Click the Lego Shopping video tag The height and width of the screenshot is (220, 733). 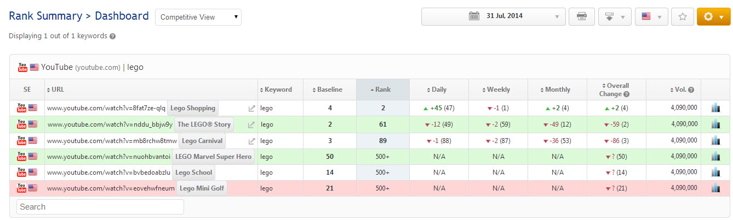[x=193, y=108]
